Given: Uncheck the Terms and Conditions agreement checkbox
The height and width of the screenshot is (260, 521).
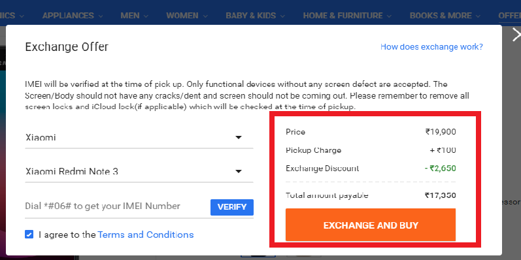Looking at the screenshot, I should pyautogui.click(x=29, y=235).
